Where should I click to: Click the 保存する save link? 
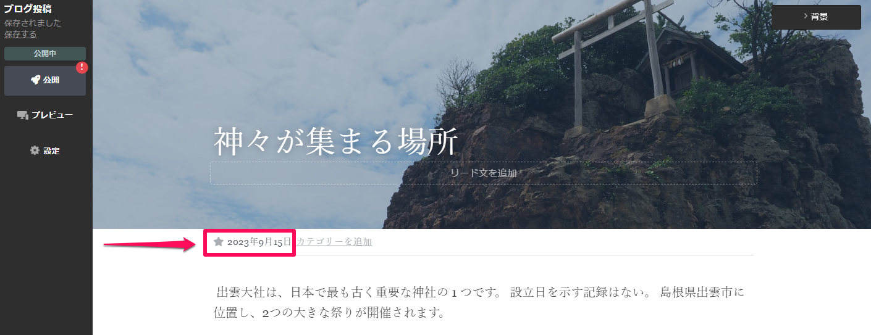click(20, 35)
